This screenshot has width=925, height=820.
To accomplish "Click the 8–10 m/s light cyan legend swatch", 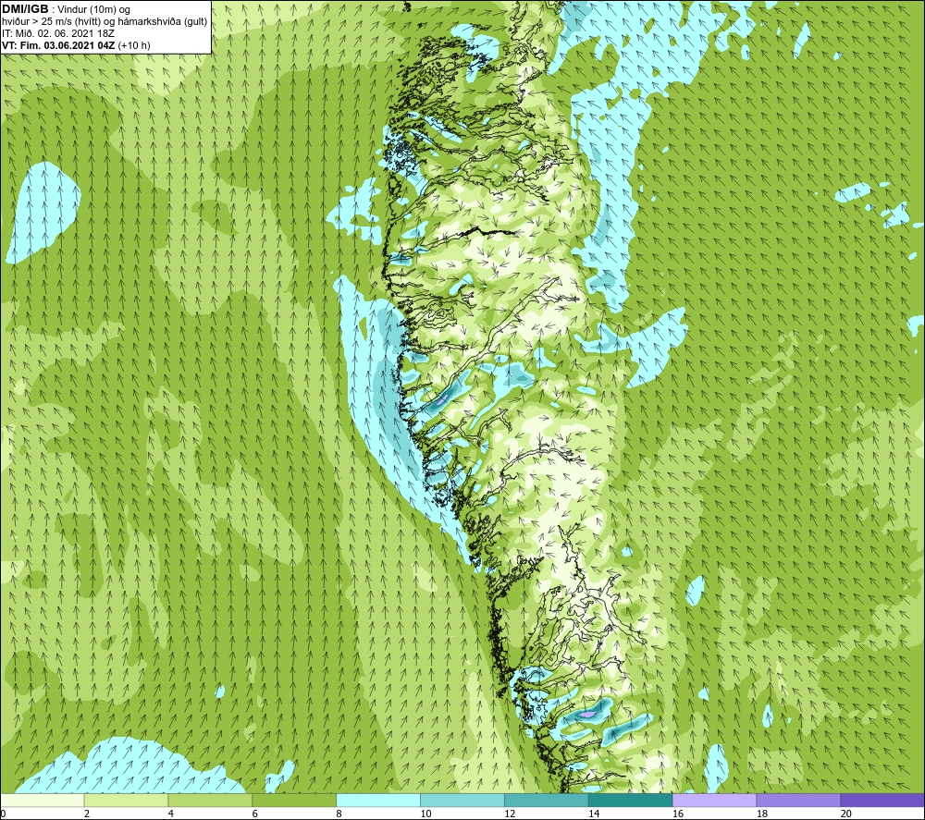I will click(x=378, y=801).
